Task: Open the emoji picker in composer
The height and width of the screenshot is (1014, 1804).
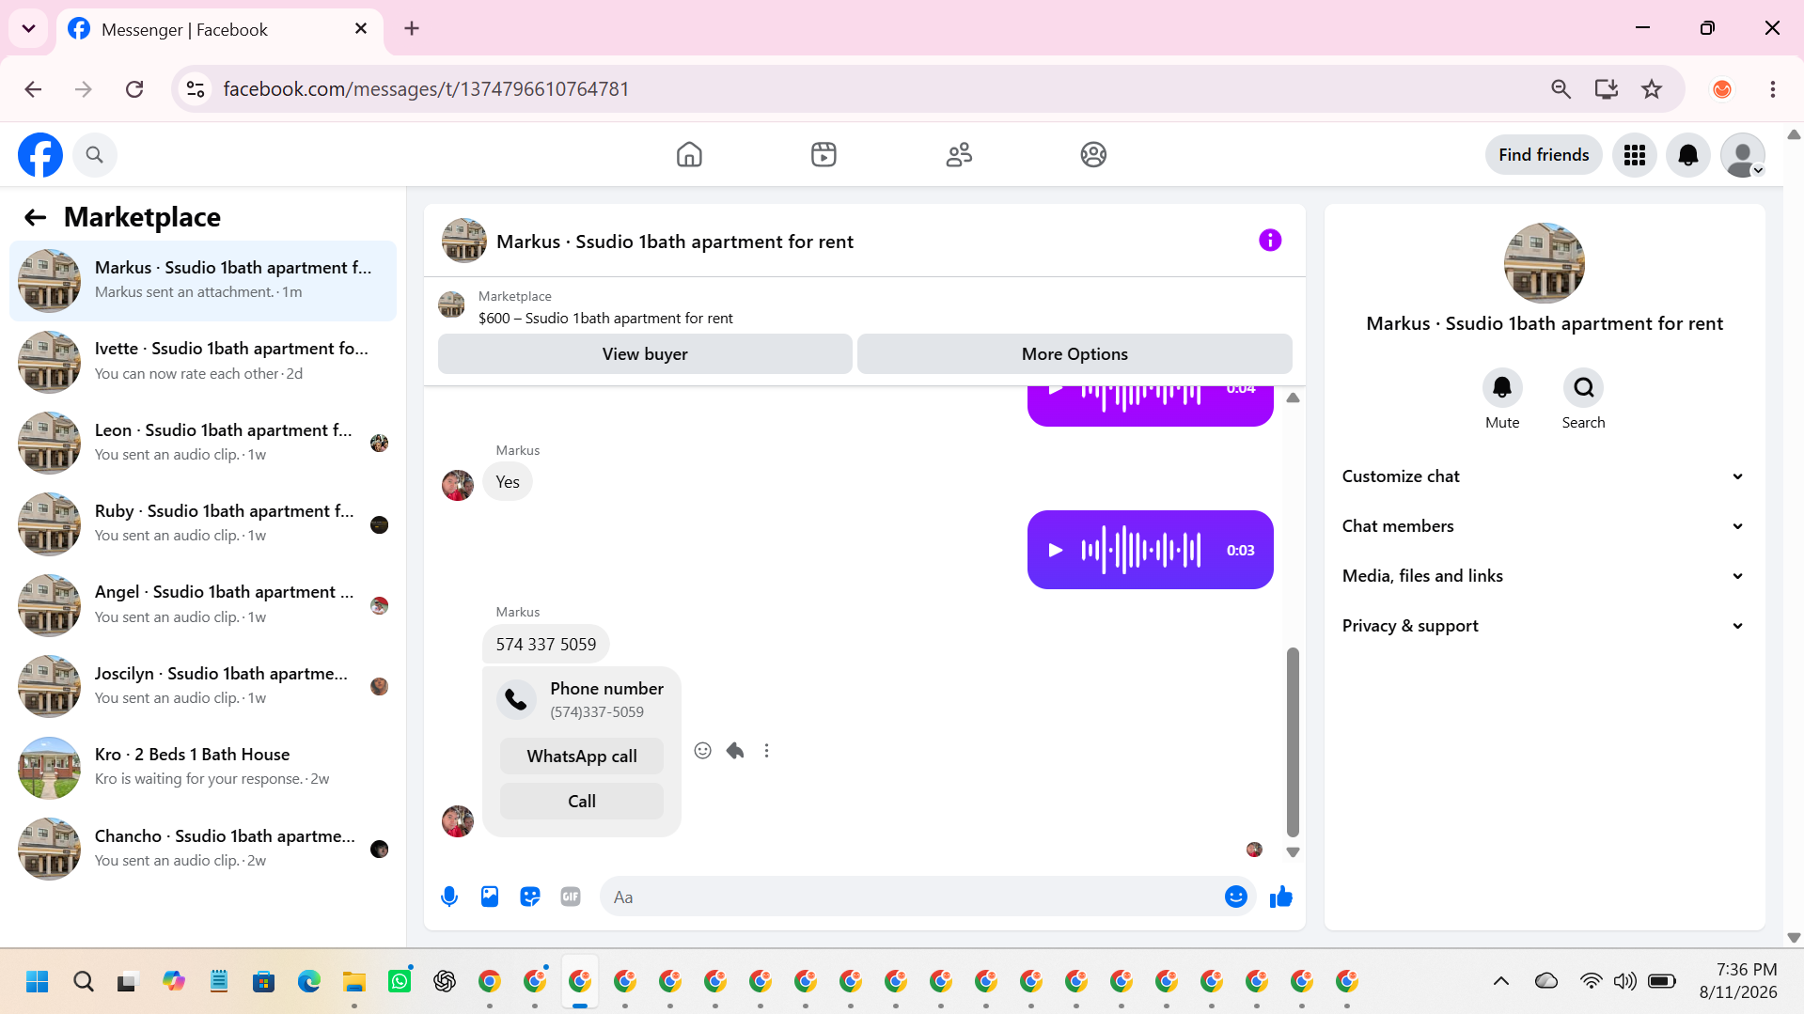Action: click(x=1236, y=897)
